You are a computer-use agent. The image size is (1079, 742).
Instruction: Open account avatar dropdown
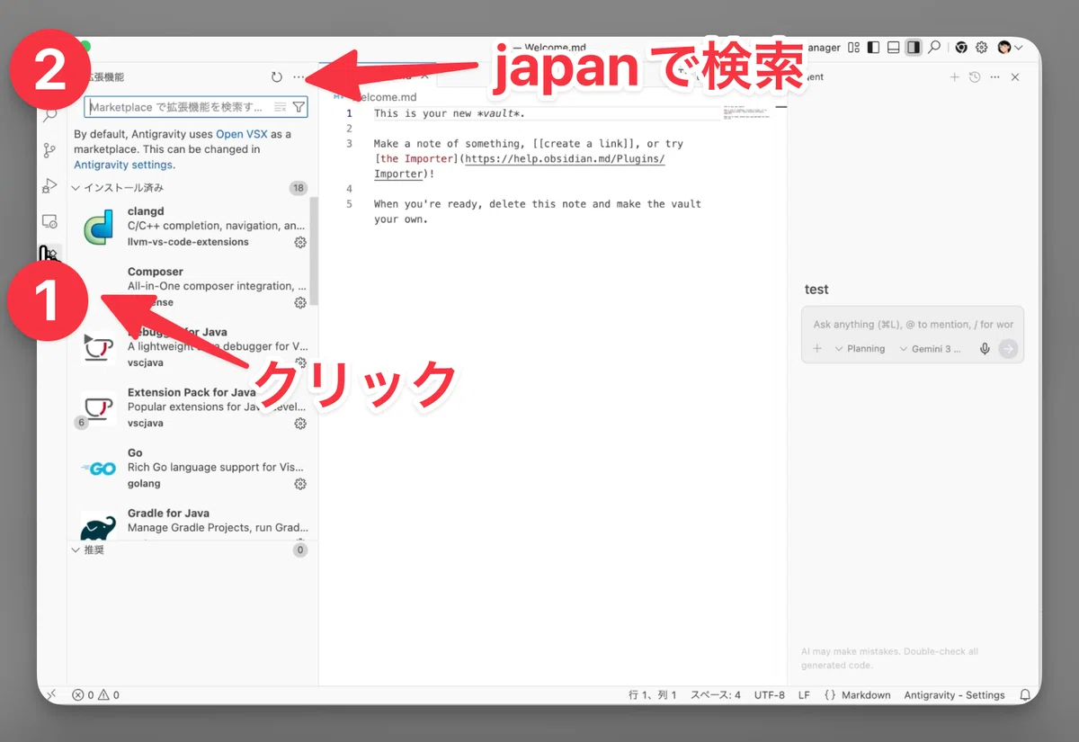pos(1010,48)
